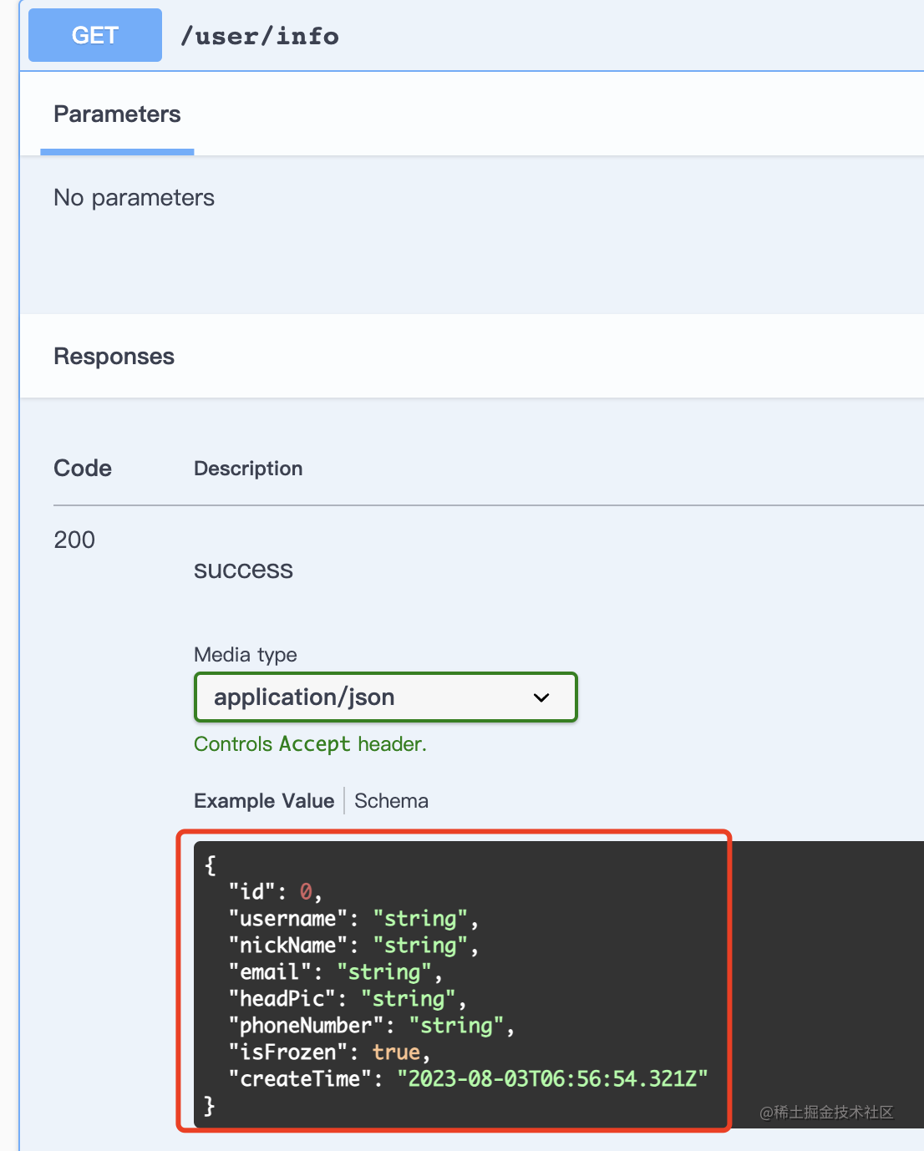Click the success response description
924x1151 pixels.
click(x=243, y=570)
